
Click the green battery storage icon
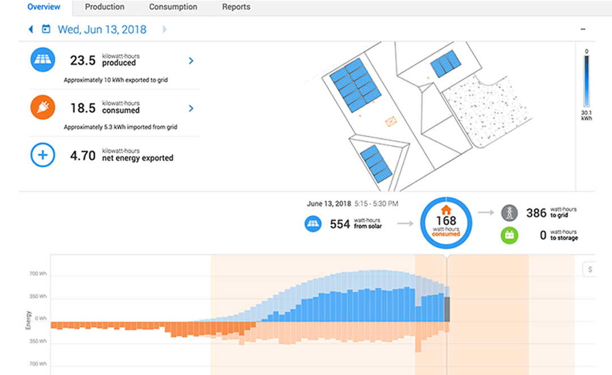tap(509, 235)
